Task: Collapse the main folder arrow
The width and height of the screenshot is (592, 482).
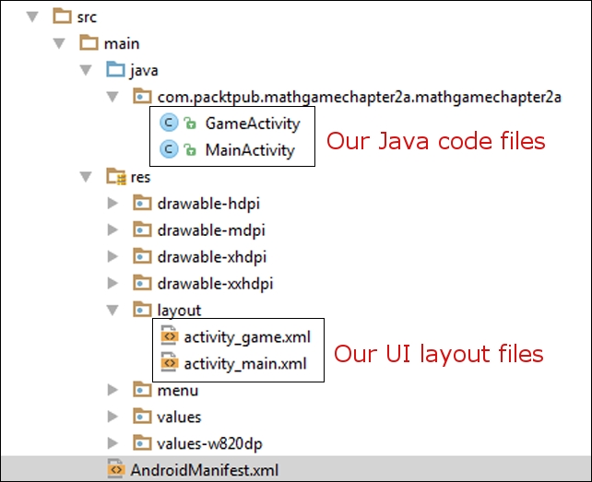Action: click(61, 42)
